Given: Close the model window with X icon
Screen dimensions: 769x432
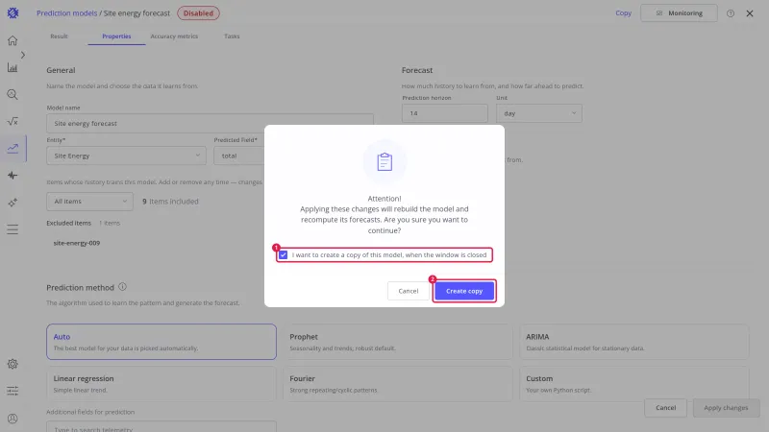Looking at the screenshot, I should tap(750, 13).
